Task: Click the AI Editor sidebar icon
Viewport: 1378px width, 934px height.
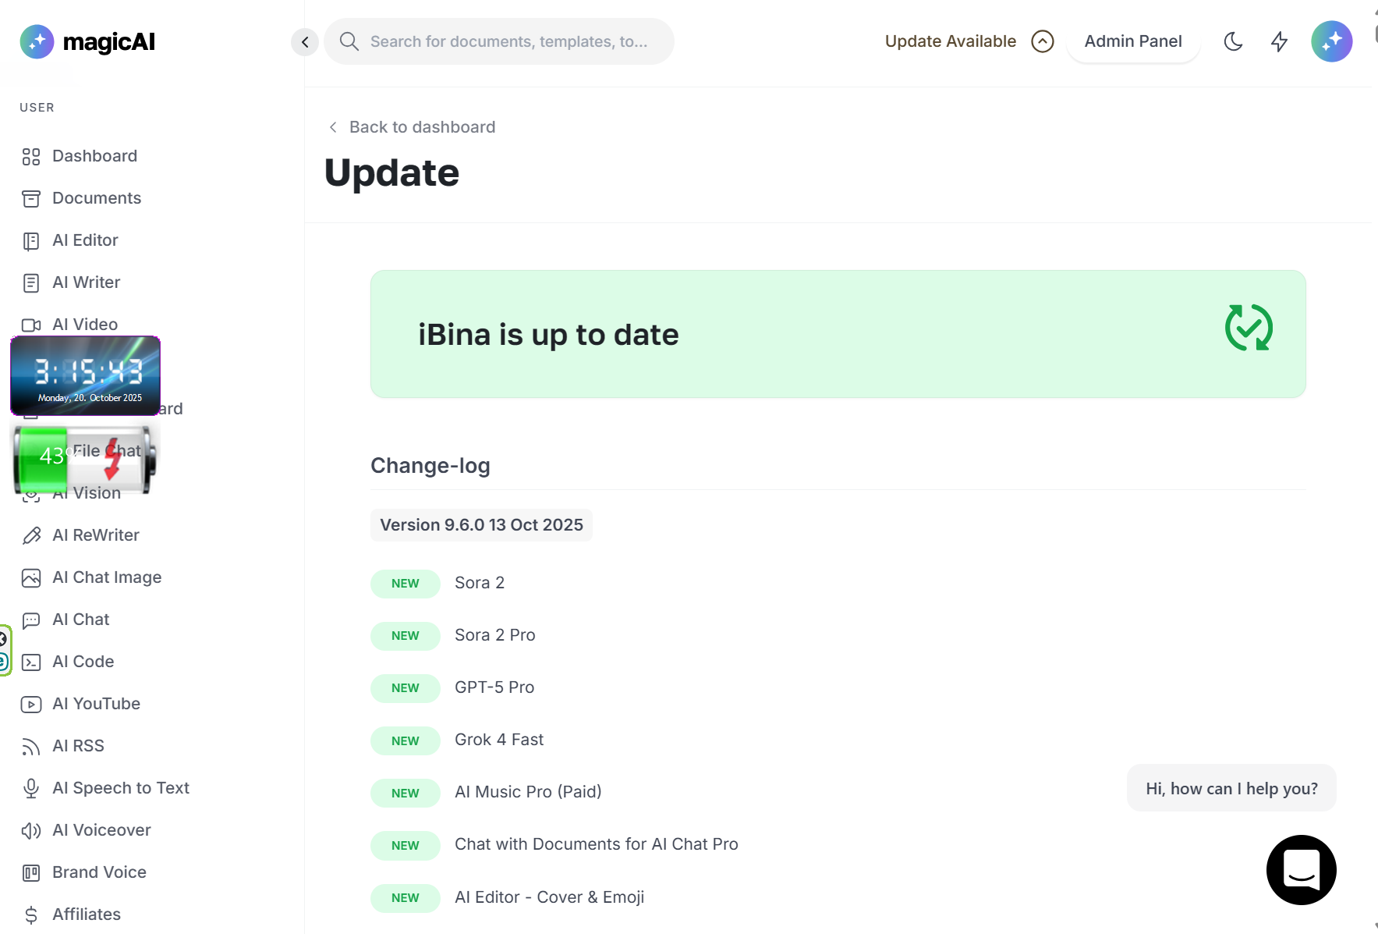Action: coord(31,241)
